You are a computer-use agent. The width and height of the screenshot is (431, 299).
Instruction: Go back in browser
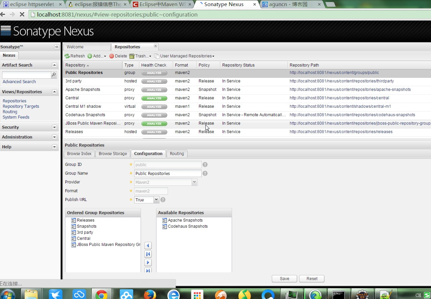pos(3,15)
